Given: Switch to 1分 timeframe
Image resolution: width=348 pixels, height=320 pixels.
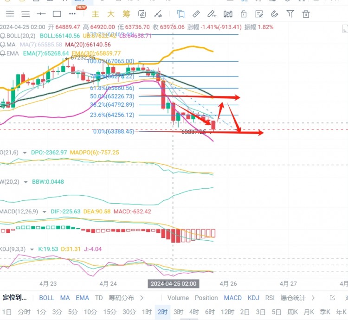Looking at the screenshot, I should pyautogui.click(x=41, y=312).
